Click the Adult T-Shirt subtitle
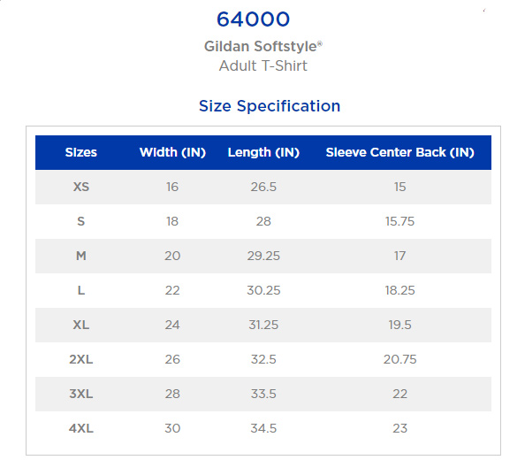 tap(263, 65)
